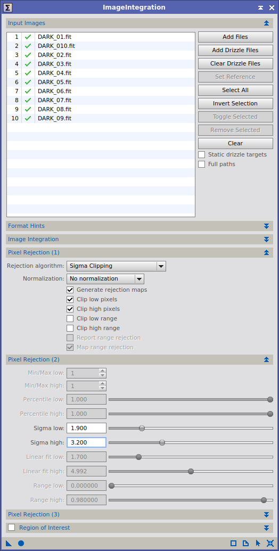Image resolution: width=279 pixels, height=551 pixels.
Task: Click the Apply Global circle icon
Action: coord(21,543)
